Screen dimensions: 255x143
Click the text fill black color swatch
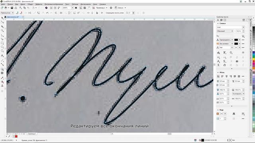pos(236,40)
